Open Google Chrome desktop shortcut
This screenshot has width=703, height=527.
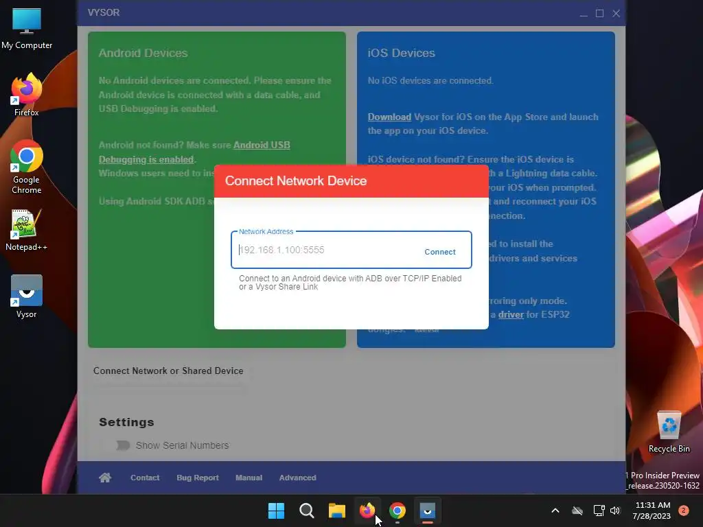[x=27, y=167]
